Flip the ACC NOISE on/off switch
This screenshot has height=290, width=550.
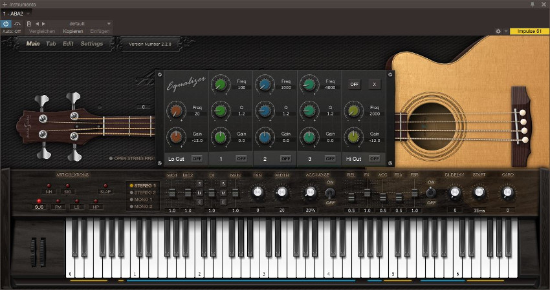[x=330, y=192]
